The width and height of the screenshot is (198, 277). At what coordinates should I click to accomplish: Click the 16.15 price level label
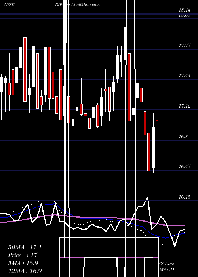click(x=185, y=197)
